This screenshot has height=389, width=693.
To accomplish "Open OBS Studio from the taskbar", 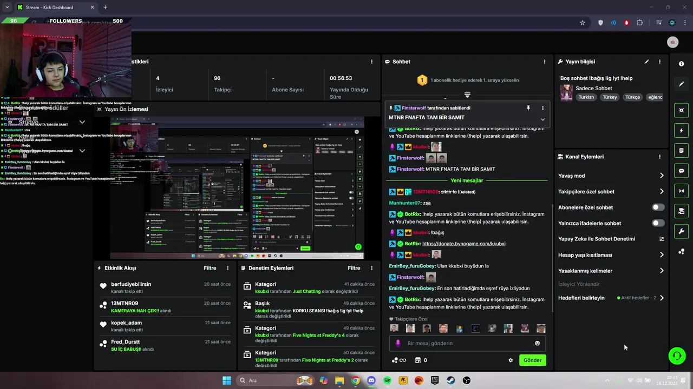I will coord(467,380).
